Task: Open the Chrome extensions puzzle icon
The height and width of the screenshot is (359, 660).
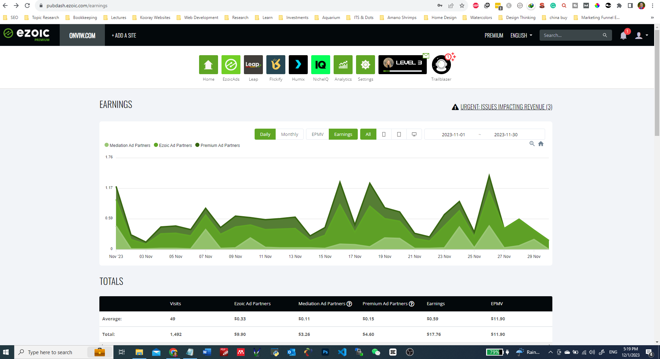Action: click(x=619, y=6)
